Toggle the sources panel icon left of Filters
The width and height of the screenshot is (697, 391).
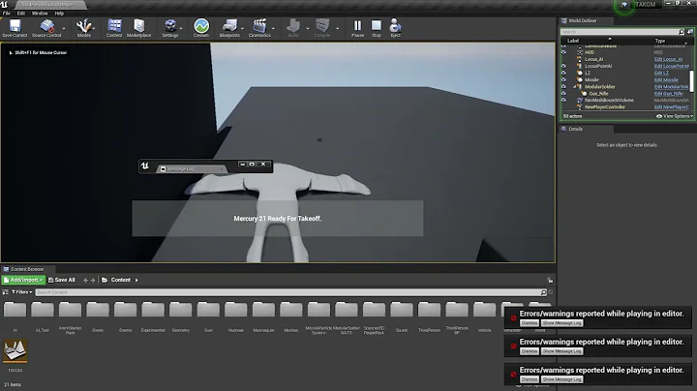[6, 292]
